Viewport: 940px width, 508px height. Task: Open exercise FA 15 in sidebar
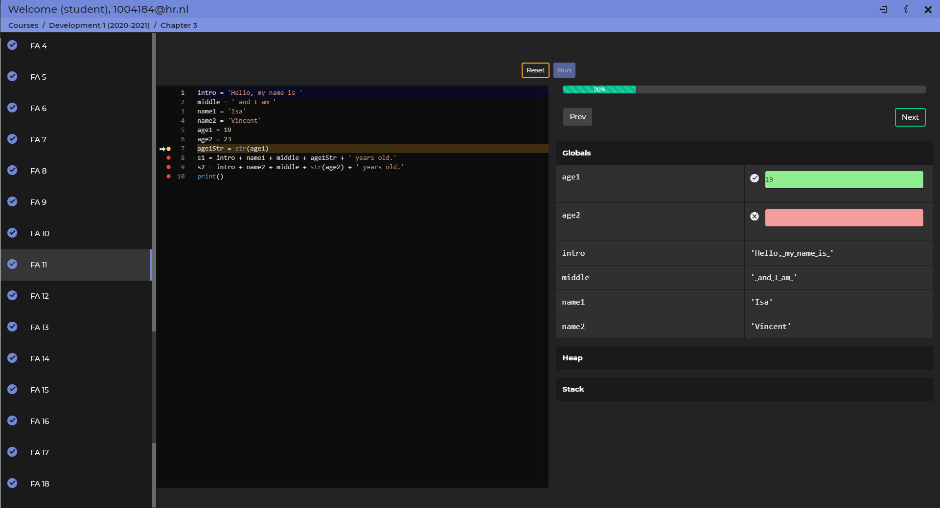click(76, 390)
